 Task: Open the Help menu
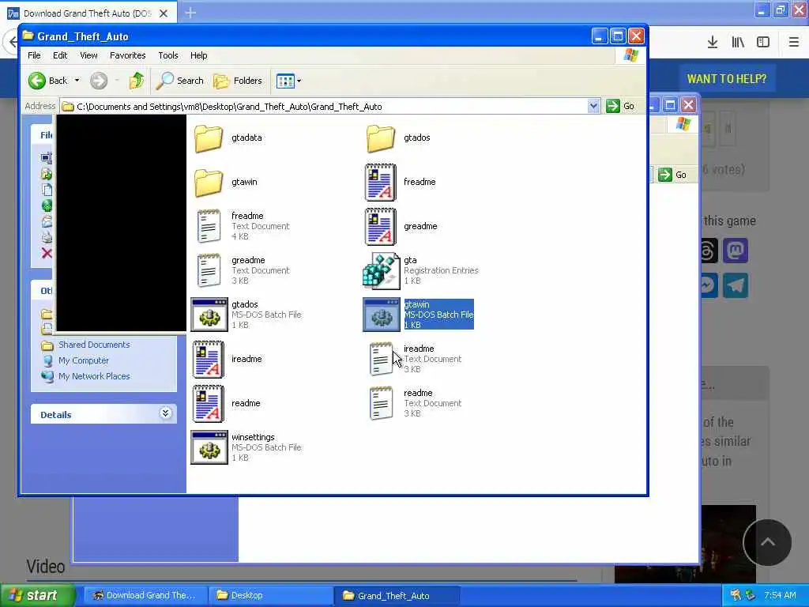click(x=198, y=55)
